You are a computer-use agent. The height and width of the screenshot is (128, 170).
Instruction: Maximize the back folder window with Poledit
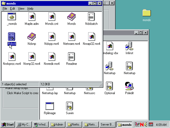pyautogui.click(x=141, y=33)
